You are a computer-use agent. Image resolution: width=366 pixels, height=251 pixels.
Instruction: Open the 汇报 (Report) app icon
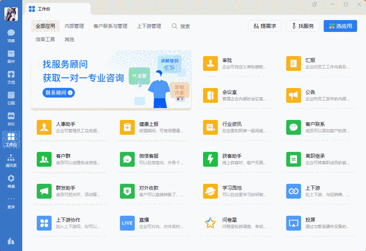(x=294, y=63)
